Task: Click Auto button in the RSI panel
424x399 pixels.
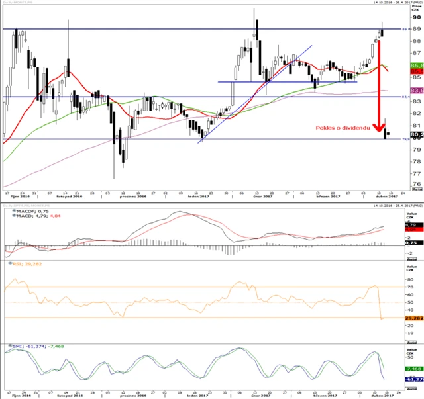Action: [412, 342]
